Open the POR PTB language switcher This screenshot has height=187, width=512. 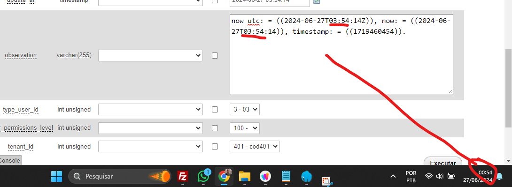tap(411, 177)
